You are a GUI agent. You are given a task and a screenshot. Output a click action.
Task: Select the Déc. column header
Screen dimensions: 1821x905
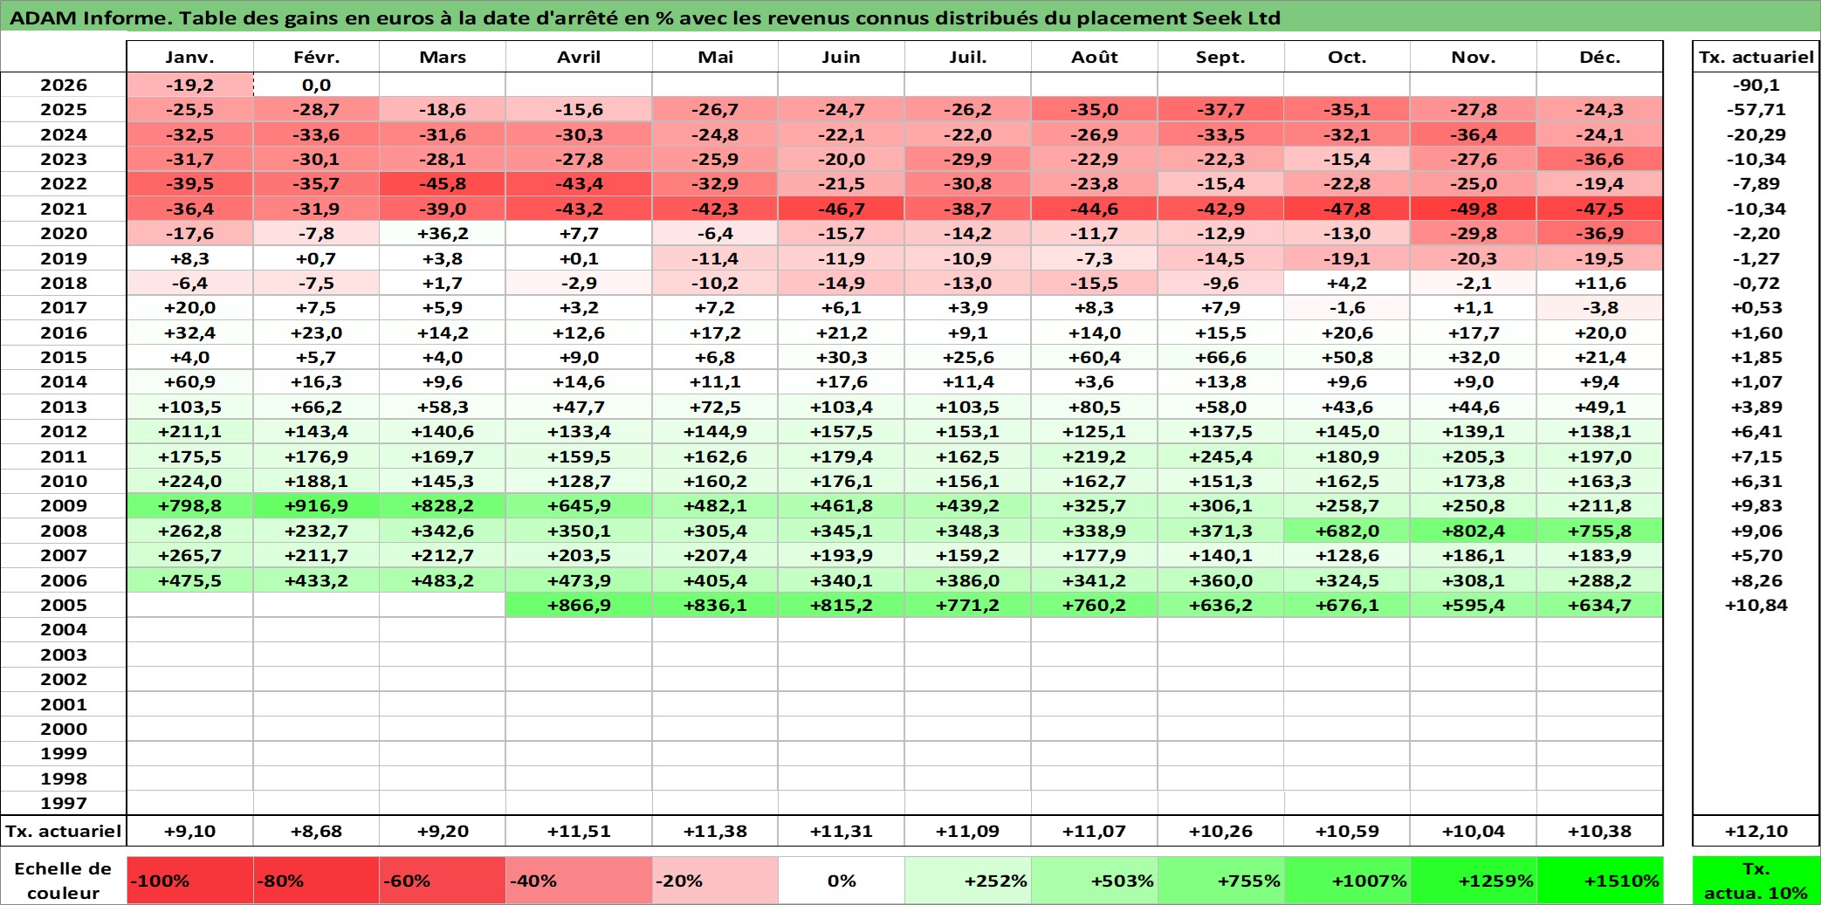coord(1599,58)
